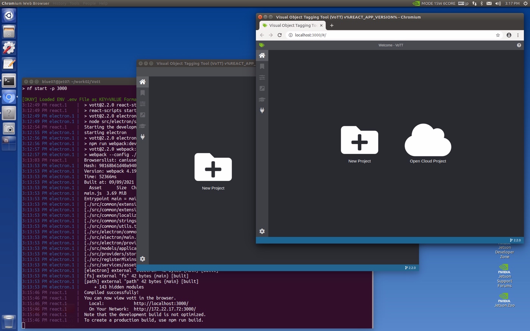Screen dimensions: 530x331
Task: Open Screenshot camera app in dock
Action: coord(9,129)
